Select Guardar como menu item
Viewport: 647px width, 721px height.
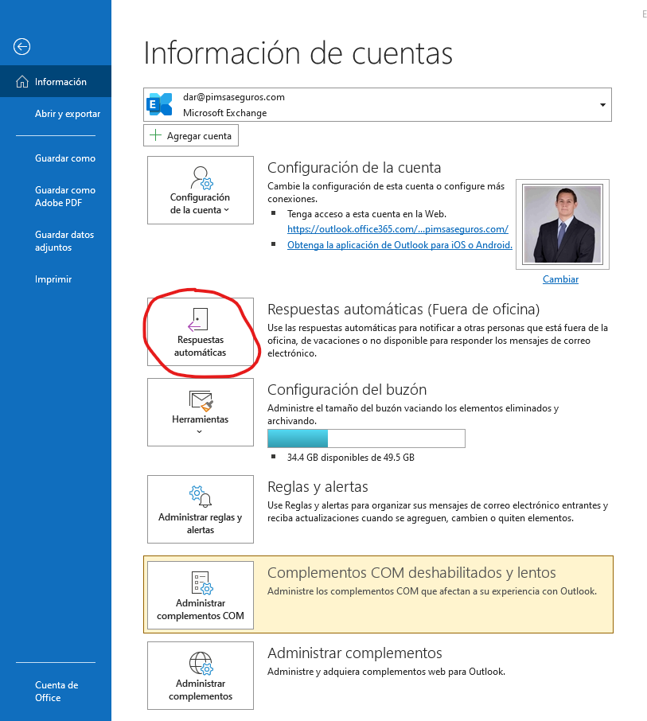[64, 158]
